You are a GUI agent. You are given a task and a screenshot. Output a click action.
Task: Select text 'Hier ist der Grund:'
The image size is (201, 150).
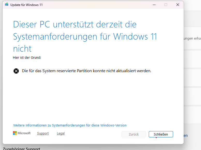pos(27,58)
